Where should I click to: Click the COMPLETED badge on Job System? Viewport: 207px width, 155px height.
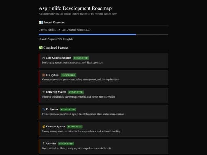click(x=68, y=75)
